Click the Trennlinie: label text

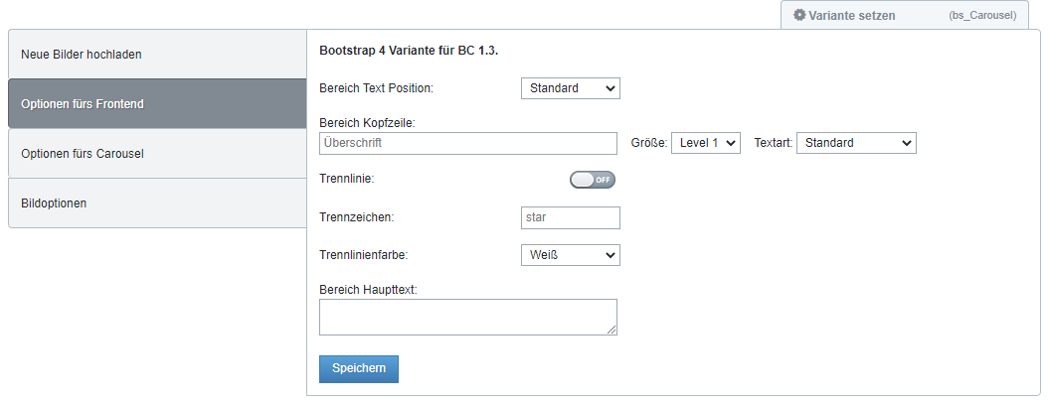click(346, 179)
